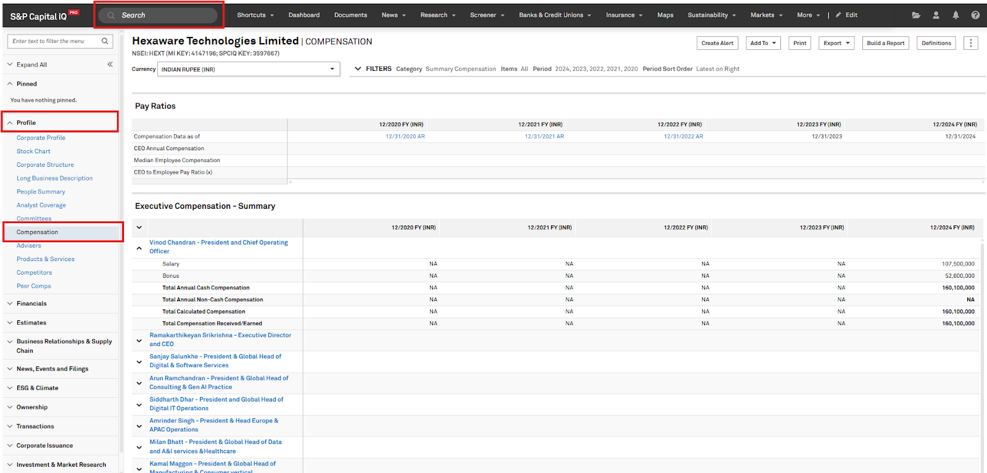
Task: Open the Insurance menu
Action: point(624,15)
